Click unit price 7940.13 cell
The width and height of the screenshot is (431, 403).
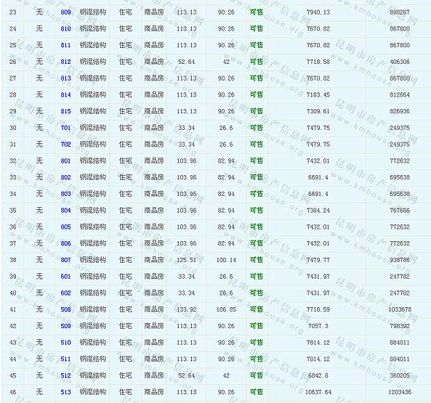click(318, 13)
